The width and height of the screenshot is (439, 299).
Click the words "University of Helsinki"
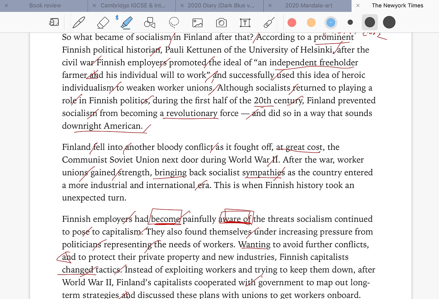point(290,50)
